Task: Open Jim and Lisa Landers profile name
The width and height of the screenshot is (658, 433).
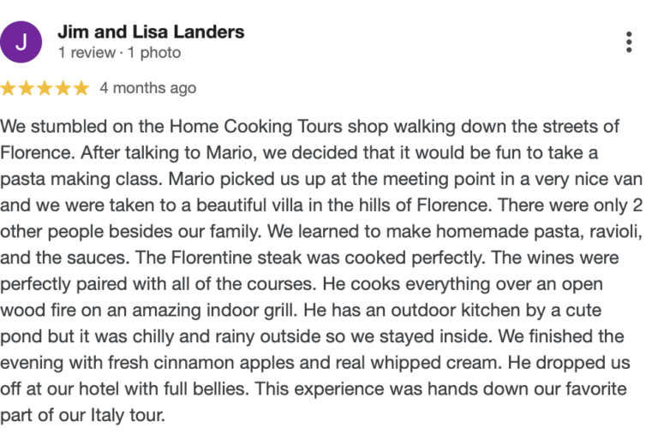Action: (x=151, y=32)
